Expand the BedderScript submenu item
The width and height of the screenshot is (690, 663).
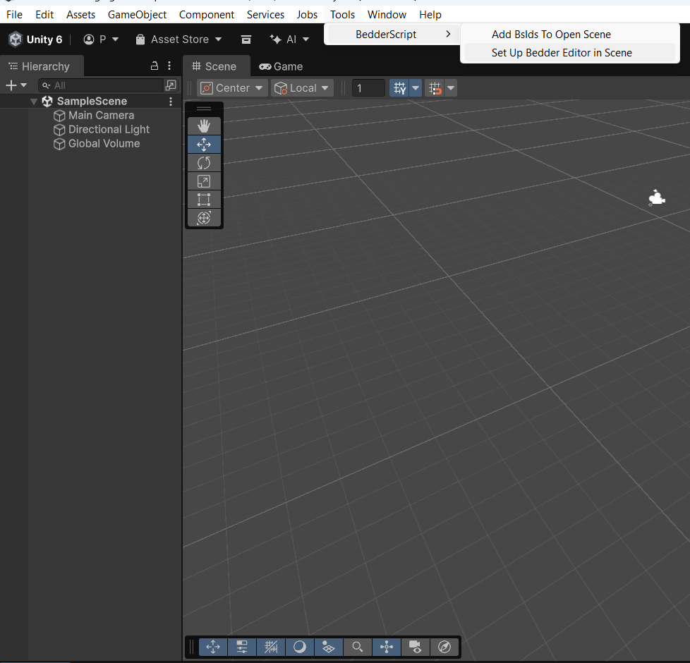tap(392, 35)
